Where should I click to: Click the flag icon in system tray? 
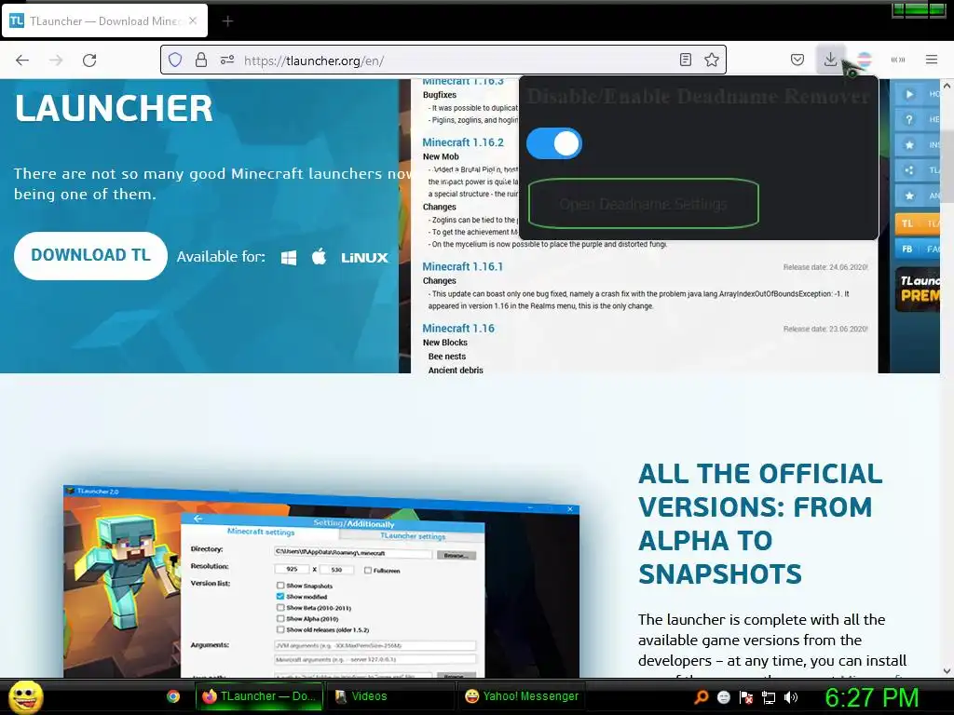point(746,696)
